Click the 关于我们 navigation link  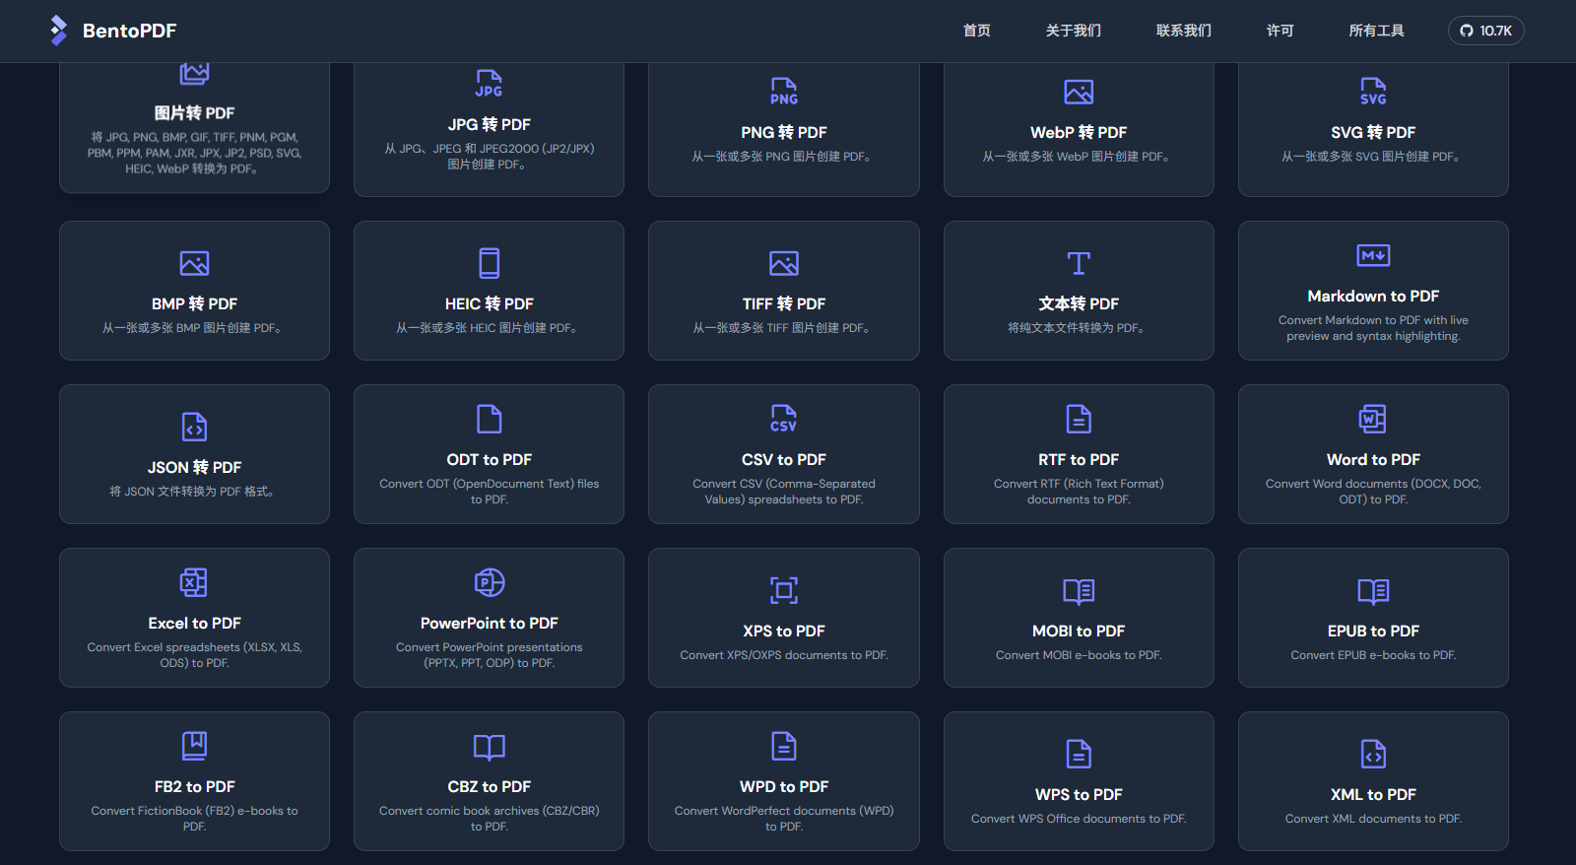pos(1073,31)
